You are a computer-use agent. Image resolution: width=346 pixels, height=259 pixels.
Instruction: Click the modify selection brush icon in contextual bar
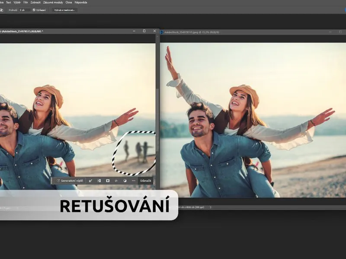coord(90,180)
